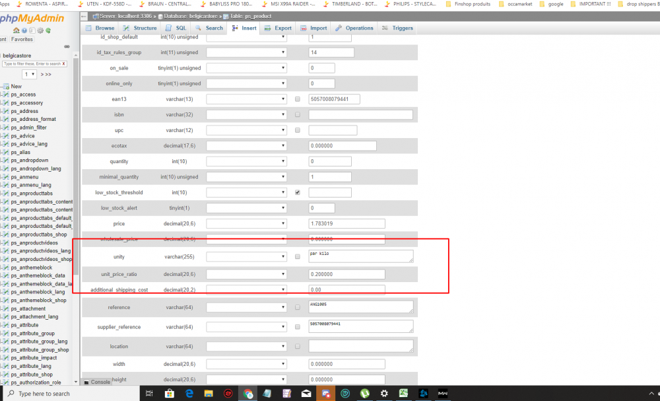
Task: Open uTorrent from taskbar
Action: (364, 394)
